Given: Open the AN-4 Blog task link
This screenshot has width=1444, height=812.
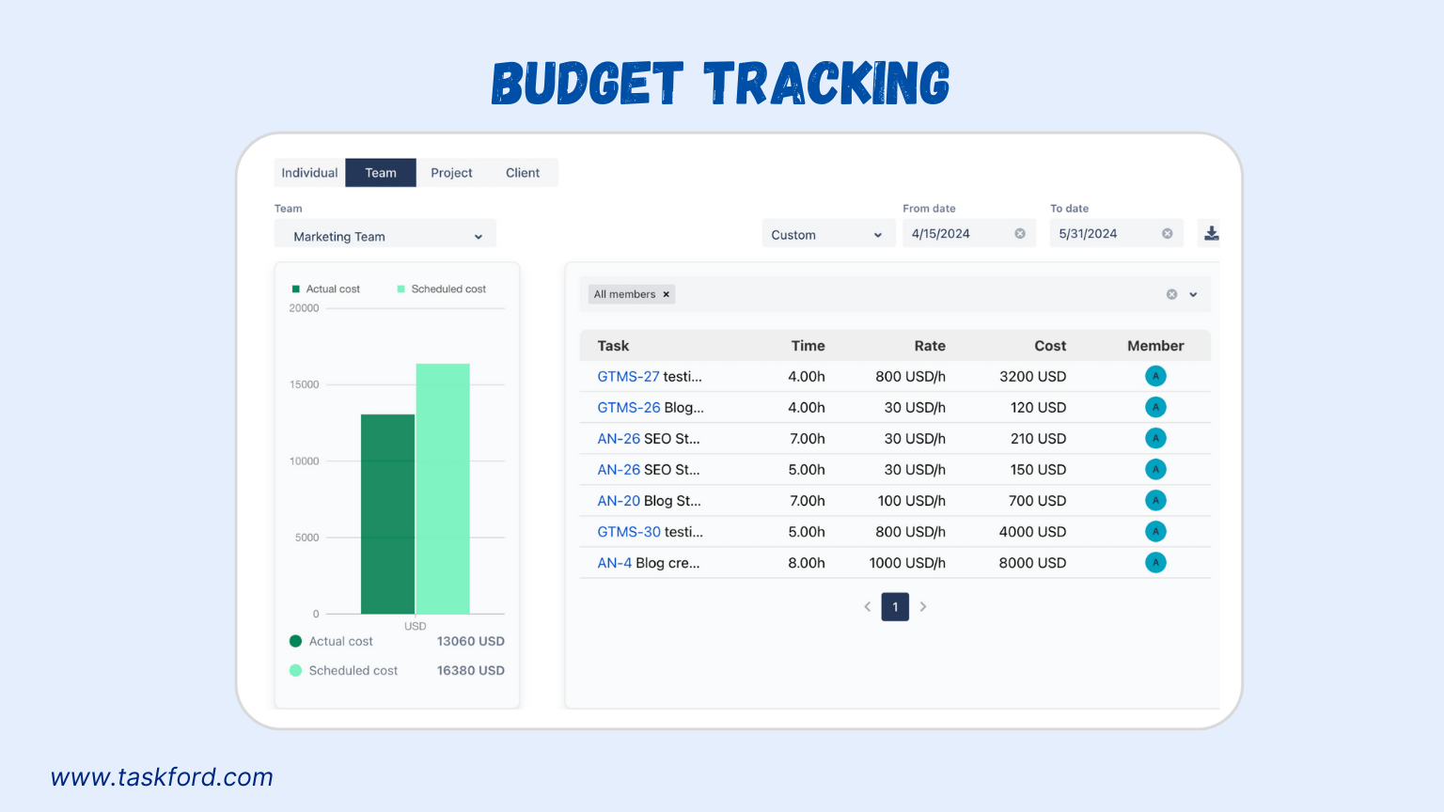Looking at the screenshot, I should [x=614, y=563].
